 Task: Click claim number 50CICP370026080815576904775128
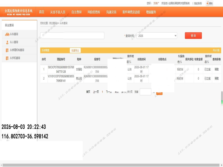pos(61,69)
